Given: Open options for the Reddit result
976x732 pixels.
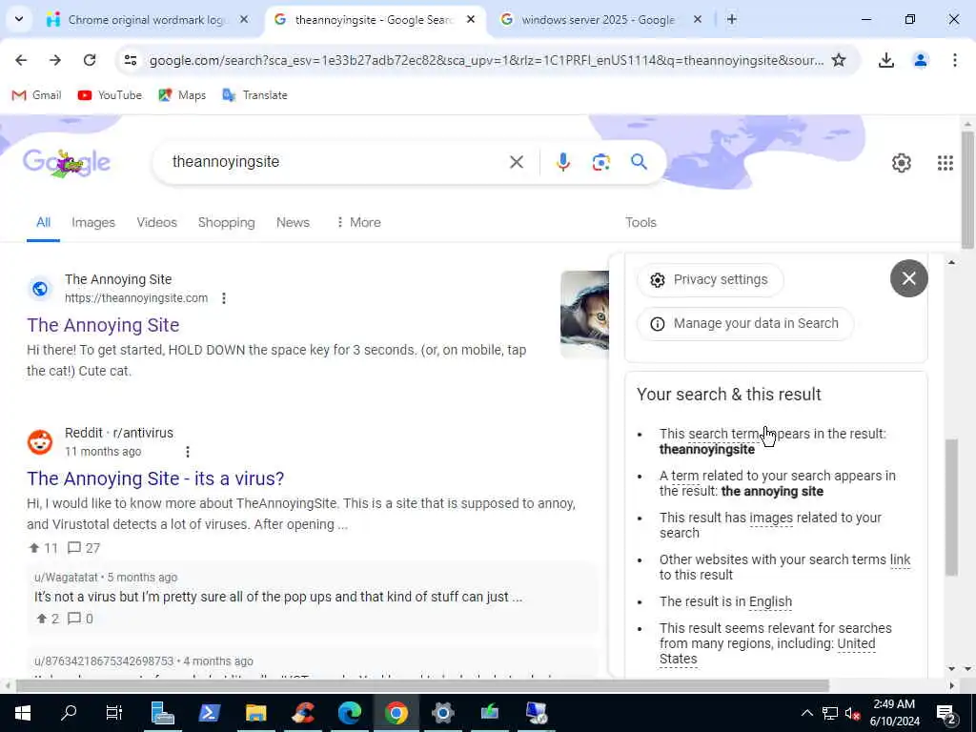Looking at the screenshot, I should click(x=188, y=451).
